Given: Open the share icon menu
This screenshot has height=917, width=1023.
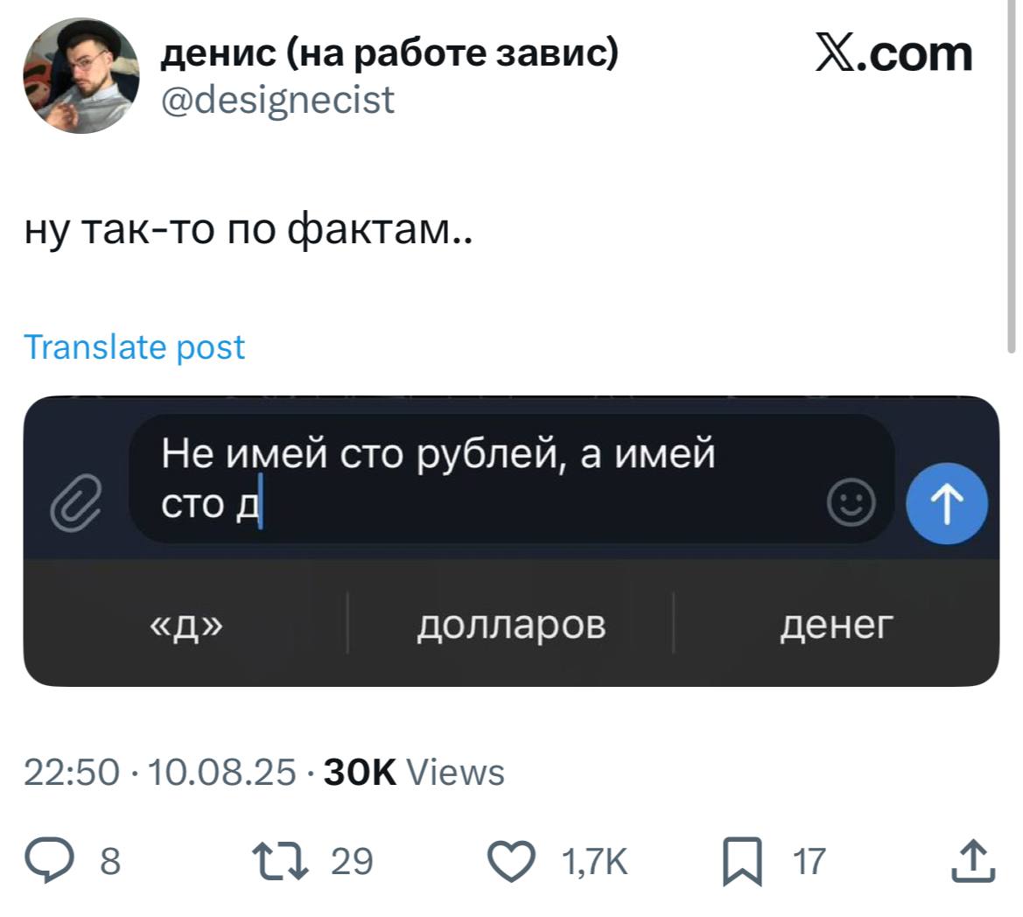Looking at the screenshot, I should [x=973, y=861].
